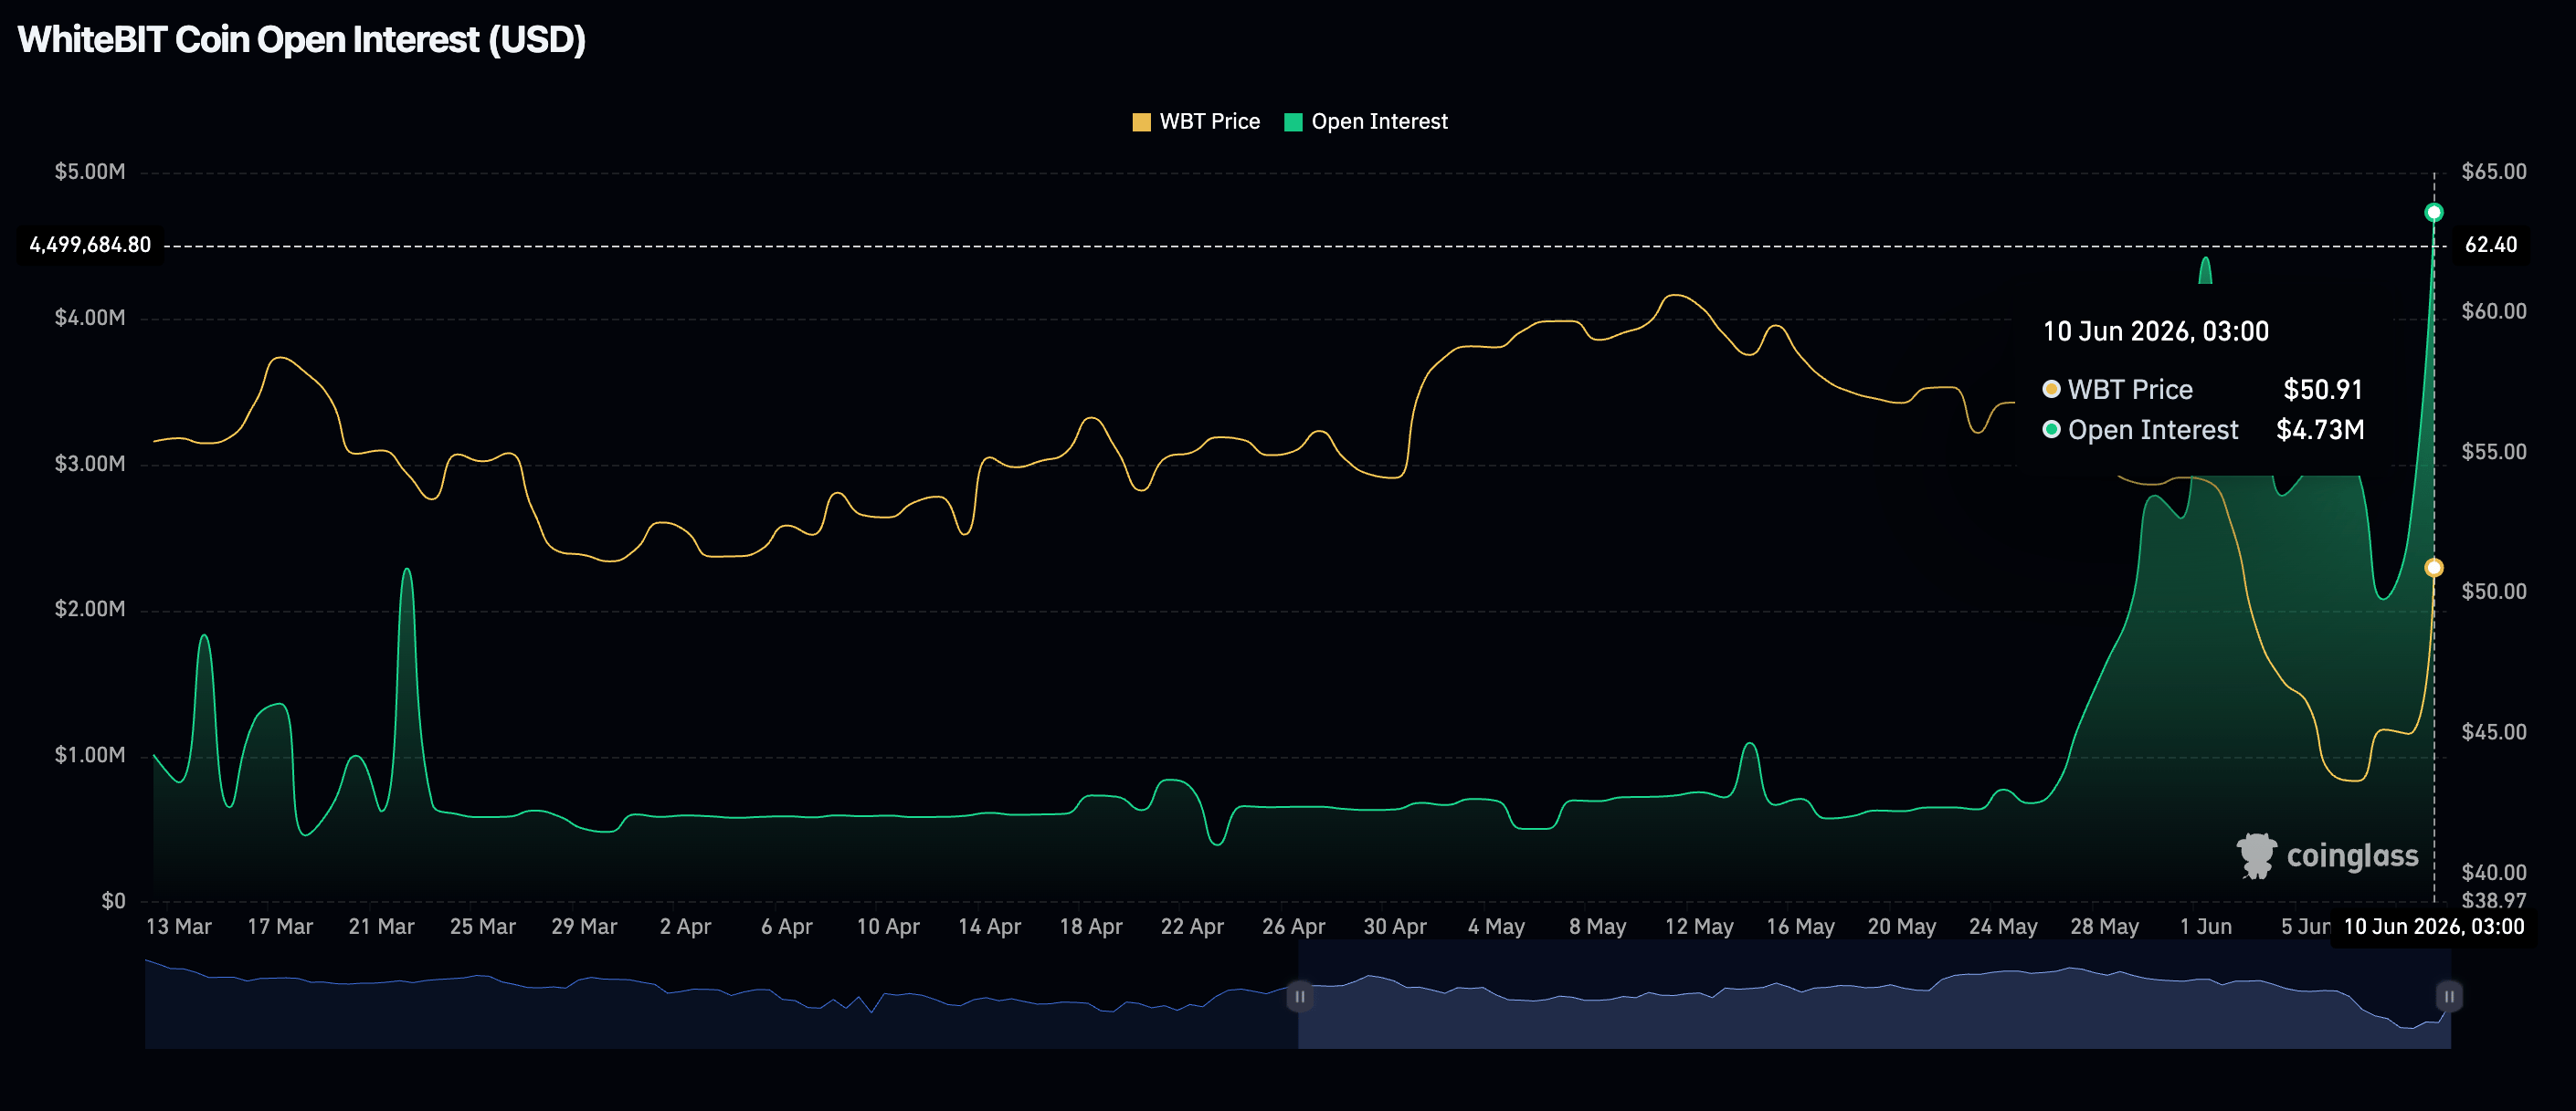2576x1111 pixels.
Task: Click the "12 May" date label
Action: pyautogui.click(x=1699, y=928)
